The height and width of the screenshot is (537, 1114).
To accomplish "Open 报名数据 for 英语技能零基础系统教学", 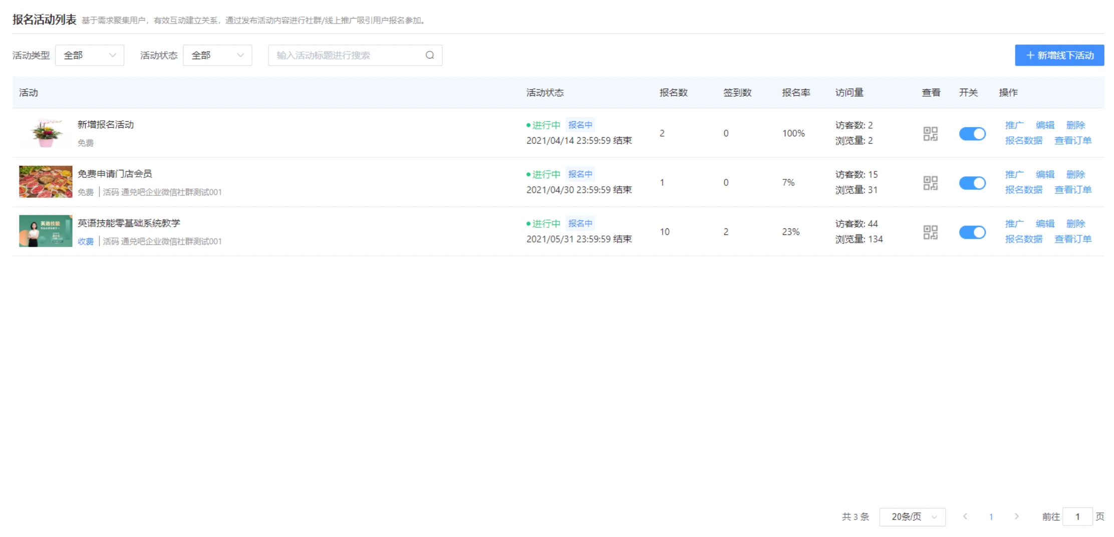I will (x=1023, y=239).
